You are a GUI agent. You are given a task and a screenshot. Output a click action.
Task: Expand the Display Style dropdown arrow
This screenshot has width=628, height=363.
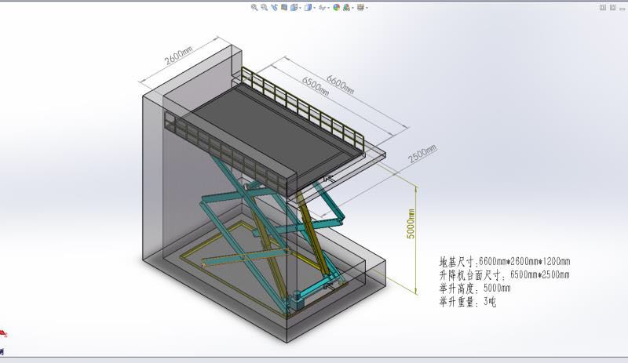(x=314, y=8)
